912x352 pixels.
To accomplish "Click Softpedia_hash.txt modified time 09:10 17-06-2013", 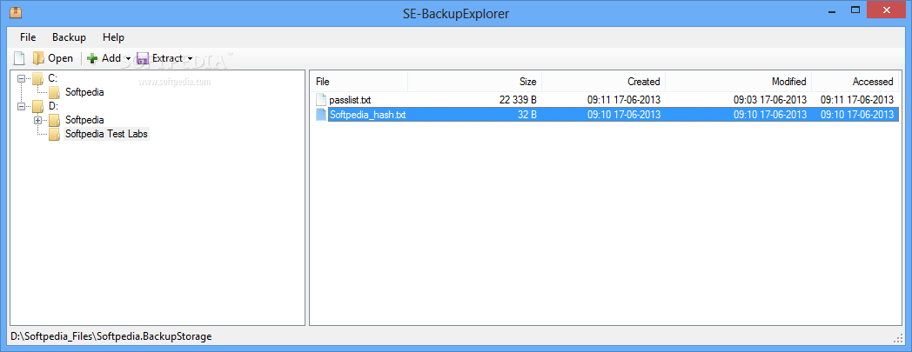I will (770, 115).
